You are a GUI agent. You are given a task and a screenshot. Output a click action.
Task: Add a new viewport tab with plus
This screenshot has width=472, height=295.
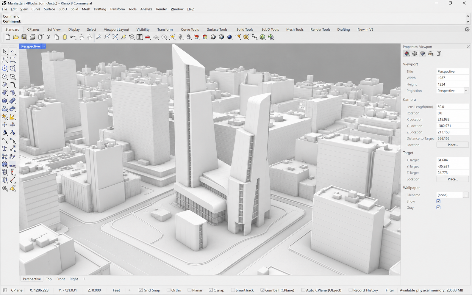[x=84, y=279]
